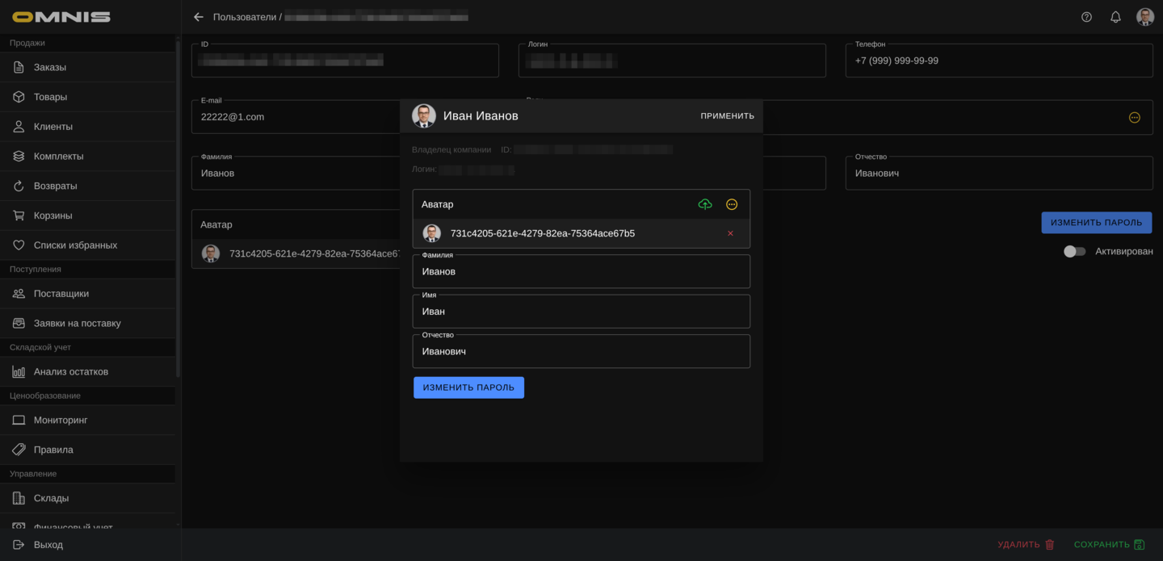This screenshot has height=561, width=1163.
Task: Click the back arrow next to Пользователи
Action: 199,17
